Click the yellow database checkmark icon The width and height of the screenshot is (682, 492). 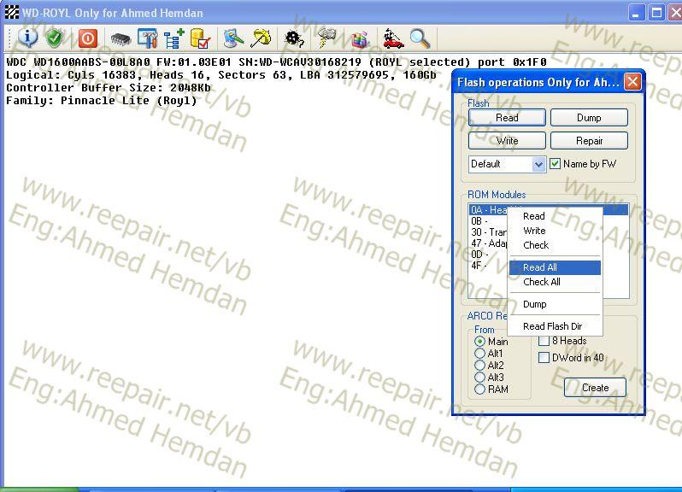pos(200,38)
